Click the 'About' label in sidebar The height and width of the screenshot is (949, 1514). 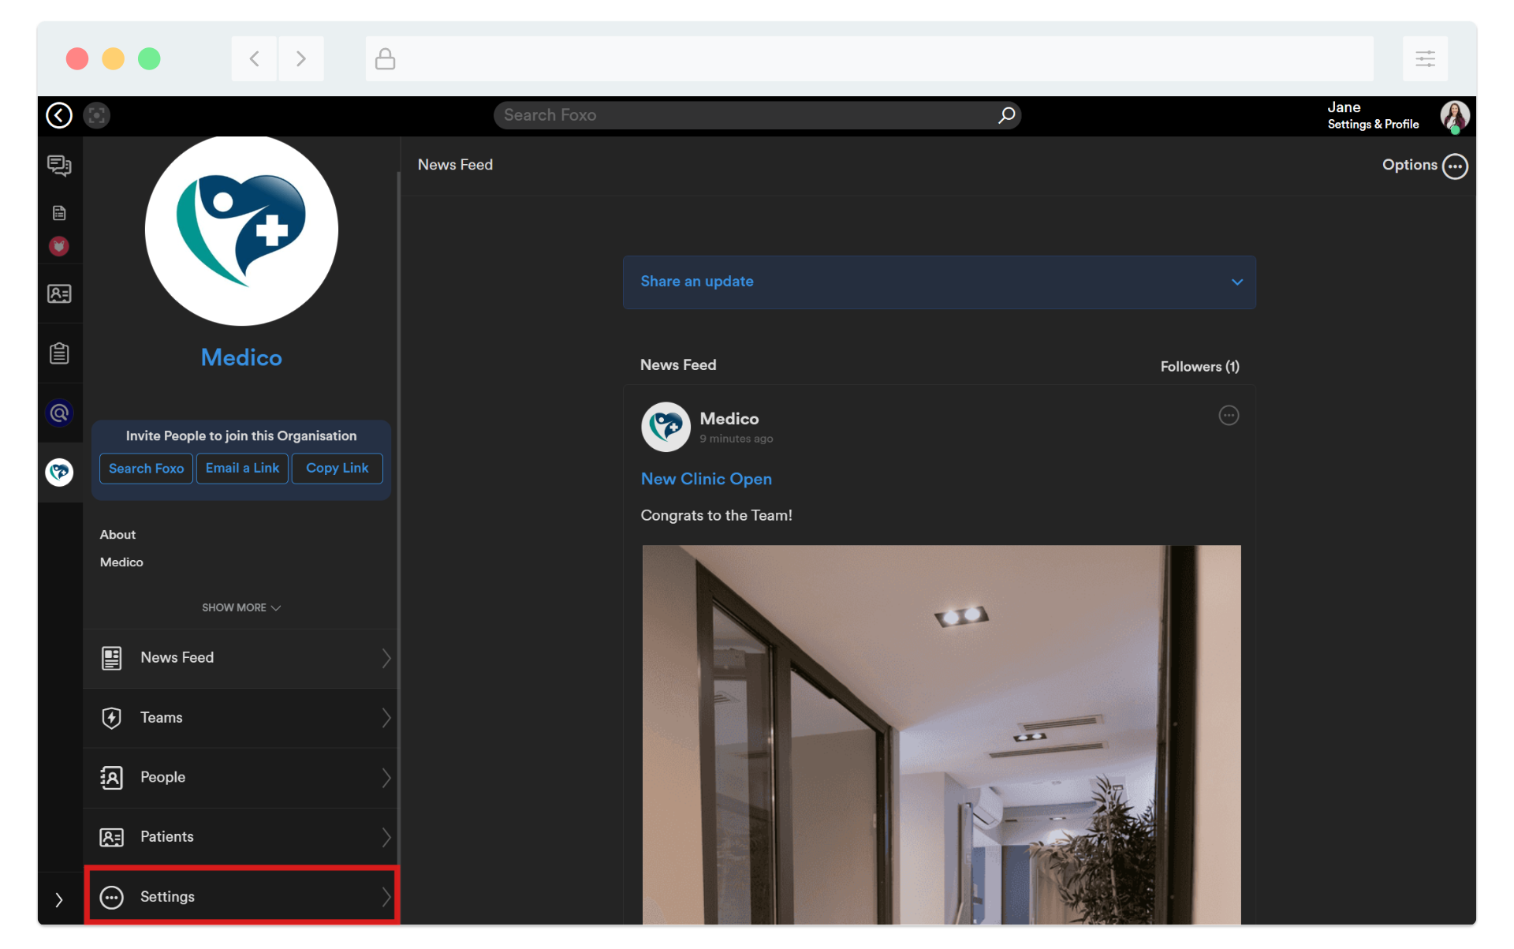click(117, 535)
